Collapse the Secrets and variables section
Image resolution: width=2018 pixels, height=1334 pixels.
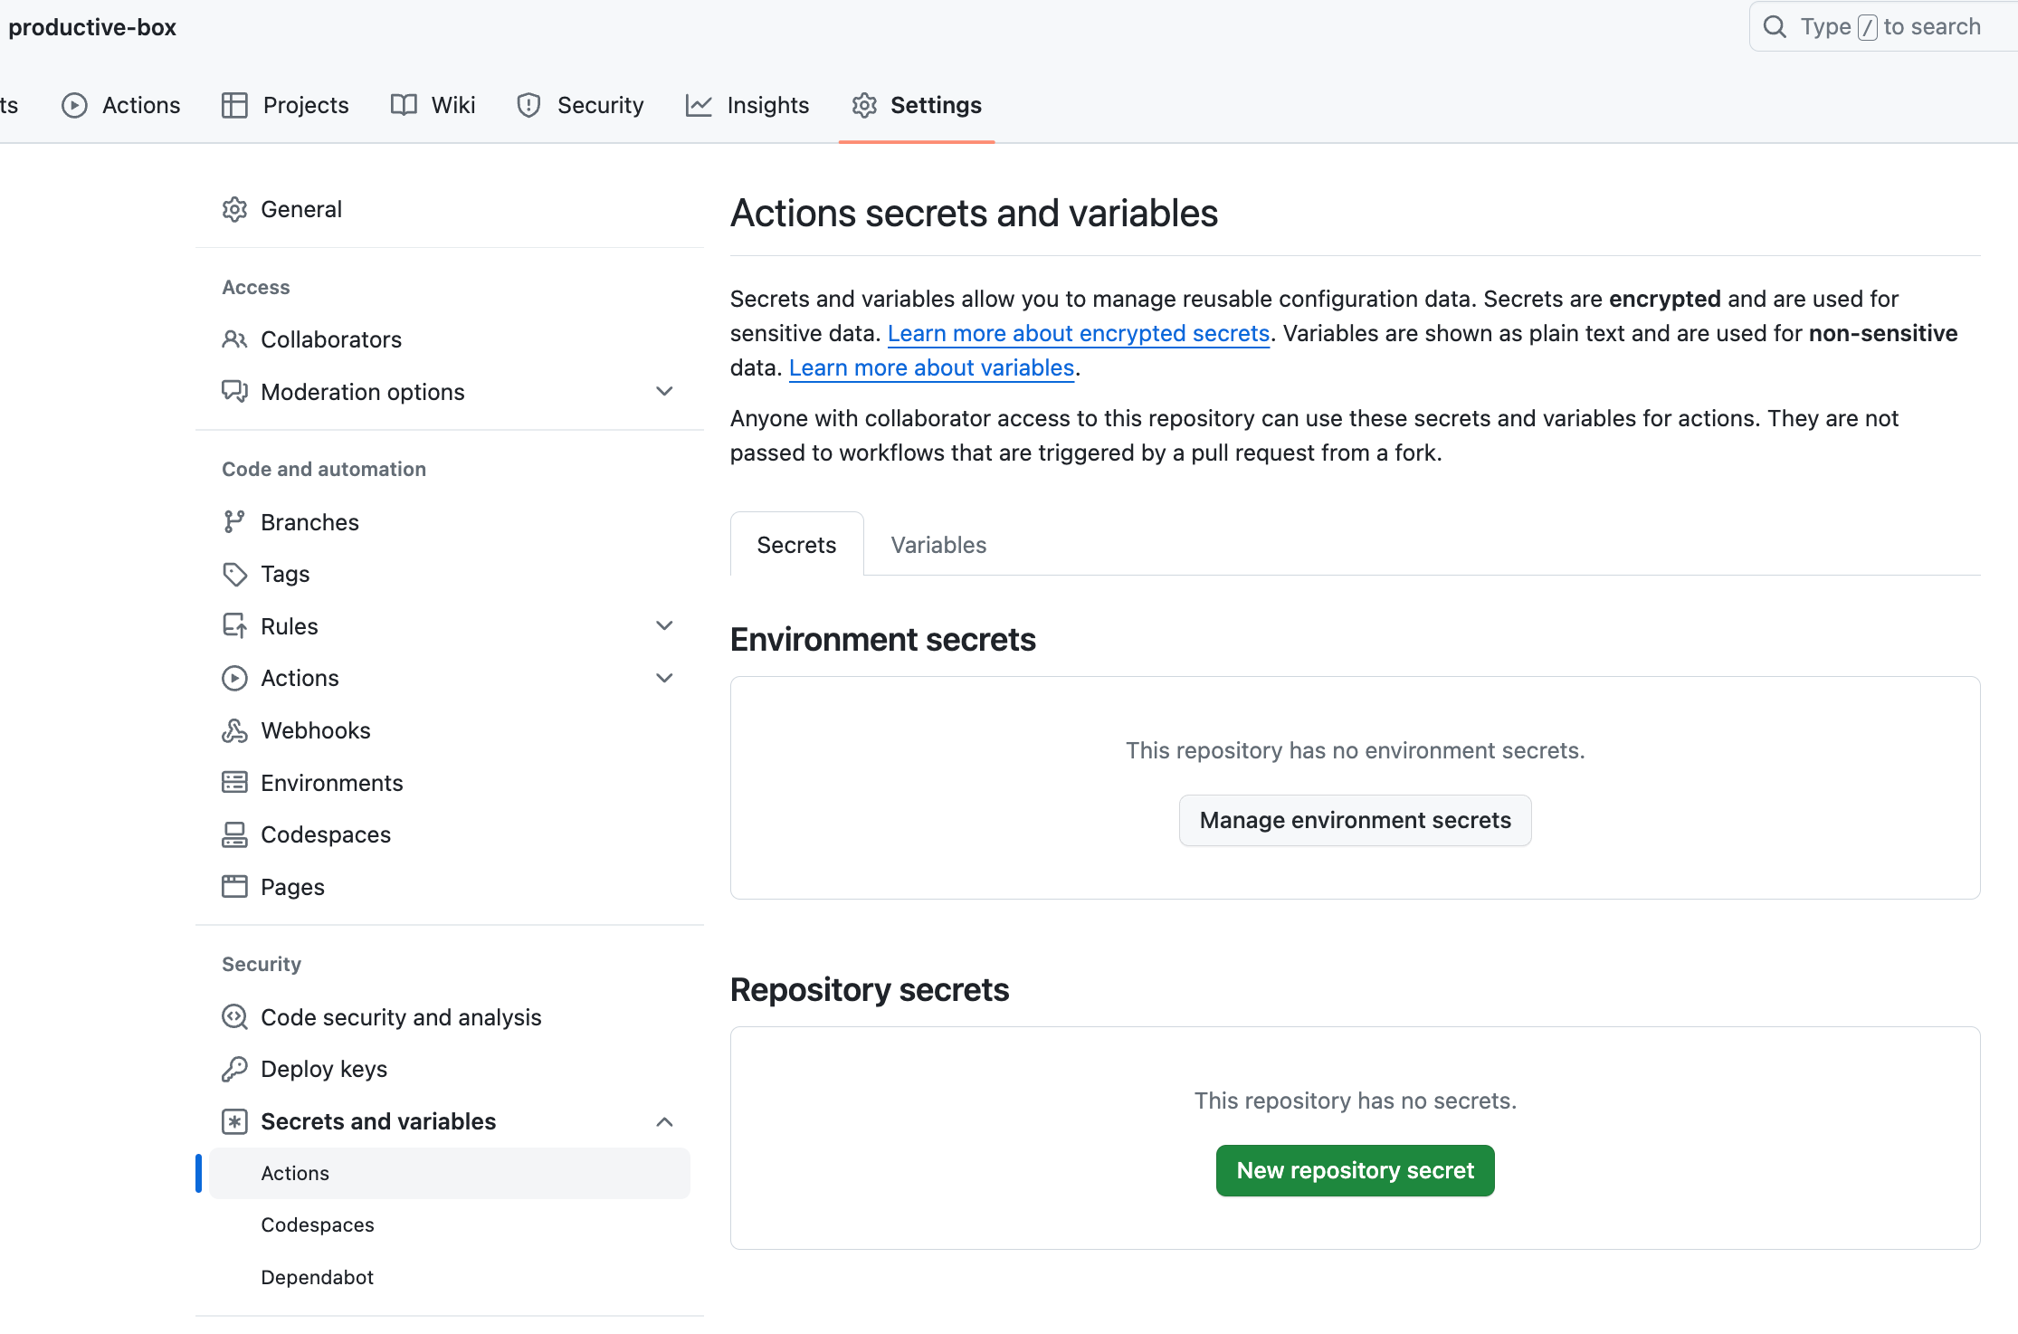tap(664, 1121)
